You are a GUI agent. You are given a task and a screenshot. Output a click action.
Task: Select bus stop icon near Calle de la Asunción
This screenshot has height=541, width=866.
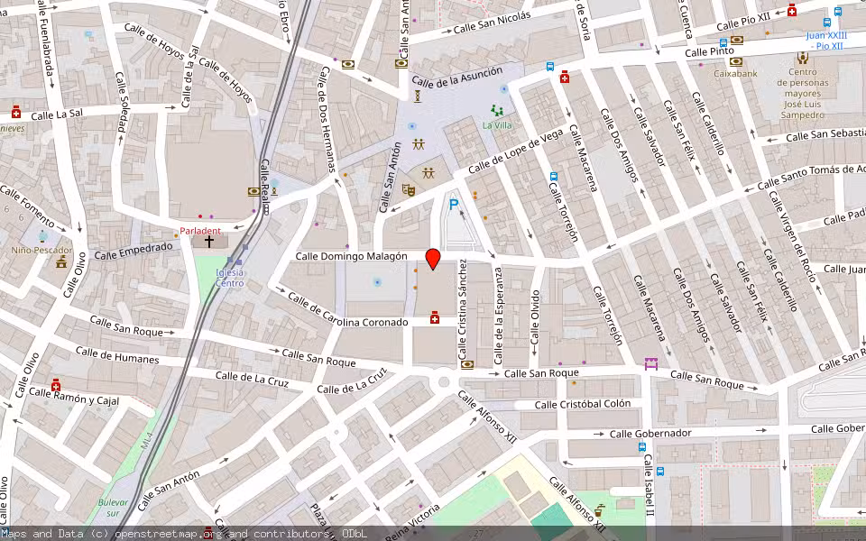coord(550,67)
